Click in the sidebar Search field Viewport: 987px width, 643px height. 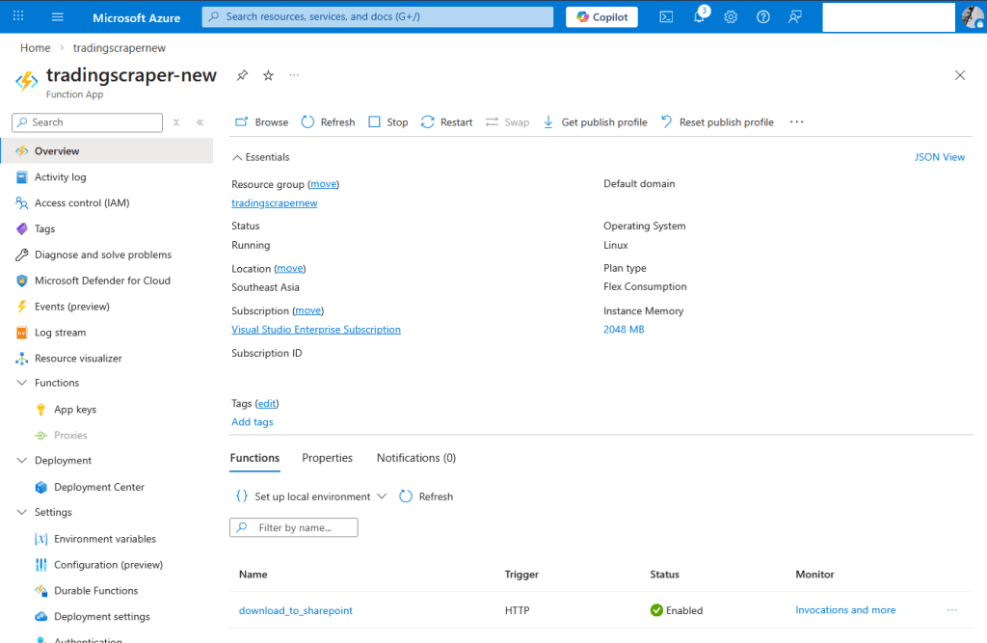pos(87,122)
